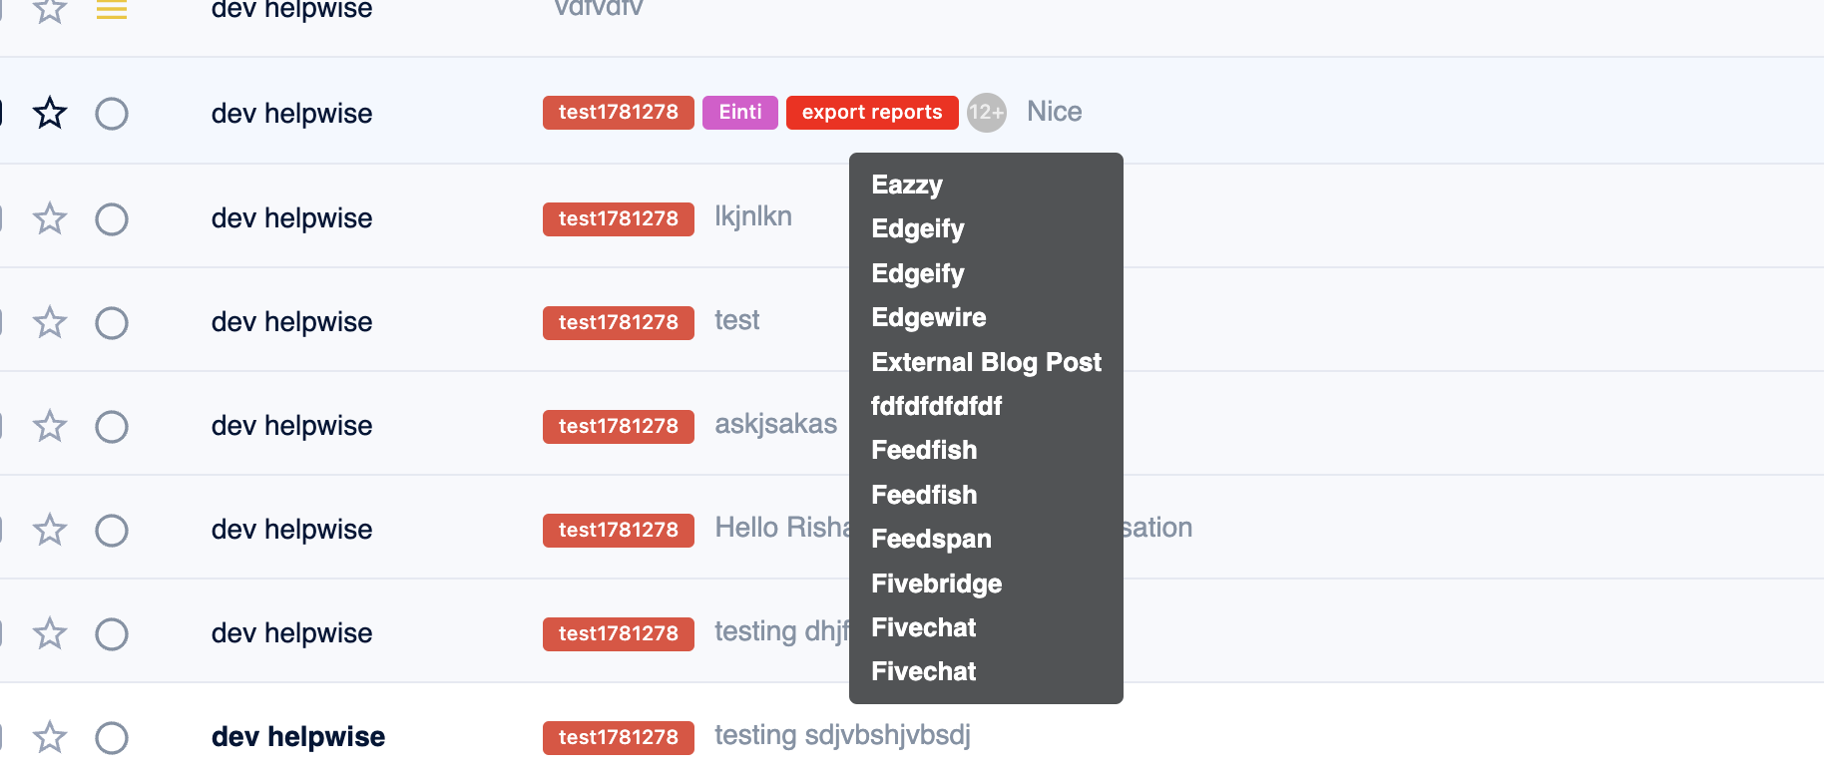Screen dimensions: 1824x780
Task: Click the yellow lines icon in top row
Action: click(x=112, y=11)
